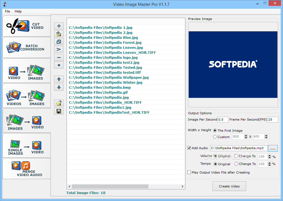Click the dot clear-list icon
Screen dimensions: 283x201
click(x=59, y=65)
